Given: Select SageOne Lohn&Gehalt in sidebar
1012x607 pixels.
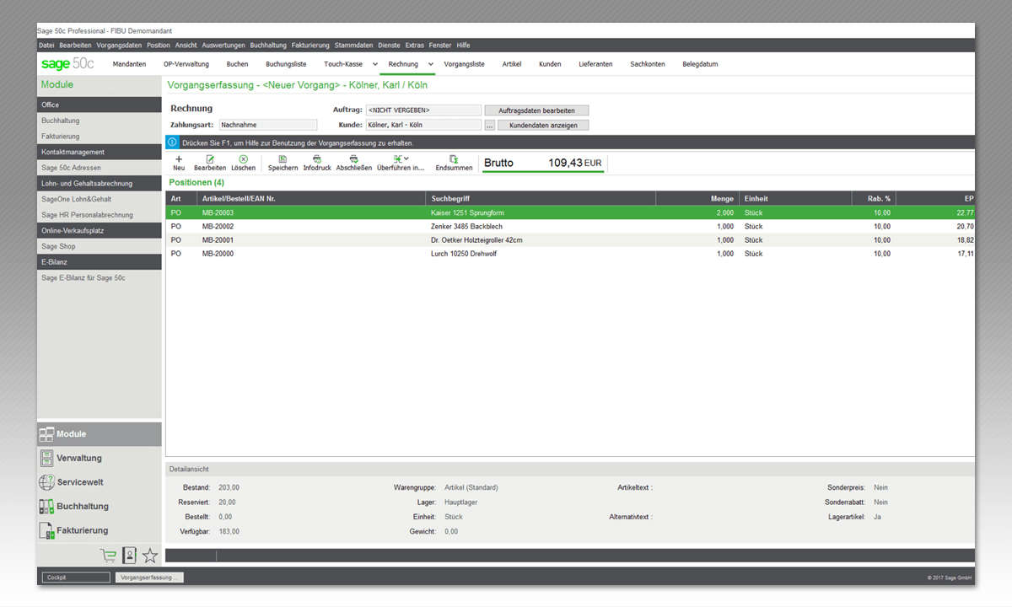Looking at the screenshot, I should (99, 199).
